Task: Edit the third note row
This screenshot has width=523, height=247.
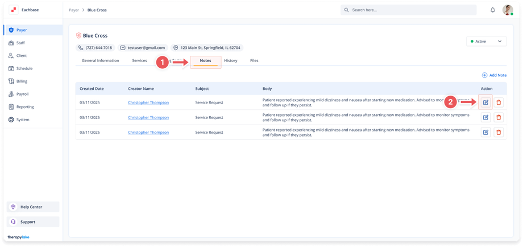Action: coord(485,132)
